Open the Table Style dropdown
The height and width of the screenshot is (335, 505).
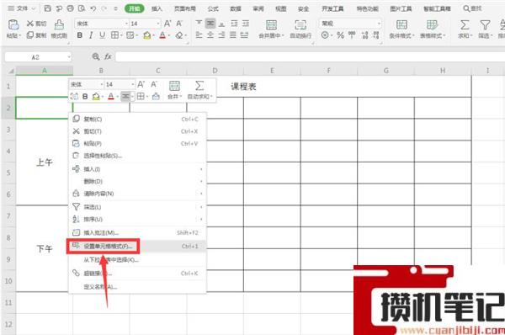(x=433, y=35)
